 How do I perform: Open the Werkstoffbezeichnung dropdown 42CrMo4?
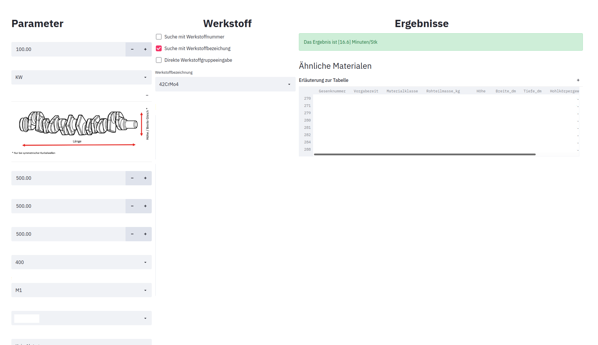click(225, 84)
